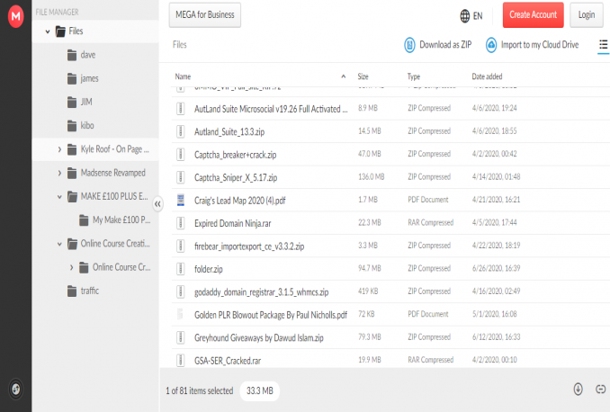Expand the Kyle Roof - On Page folder
Screen dimensions: 610x412
tap(59, 148)
